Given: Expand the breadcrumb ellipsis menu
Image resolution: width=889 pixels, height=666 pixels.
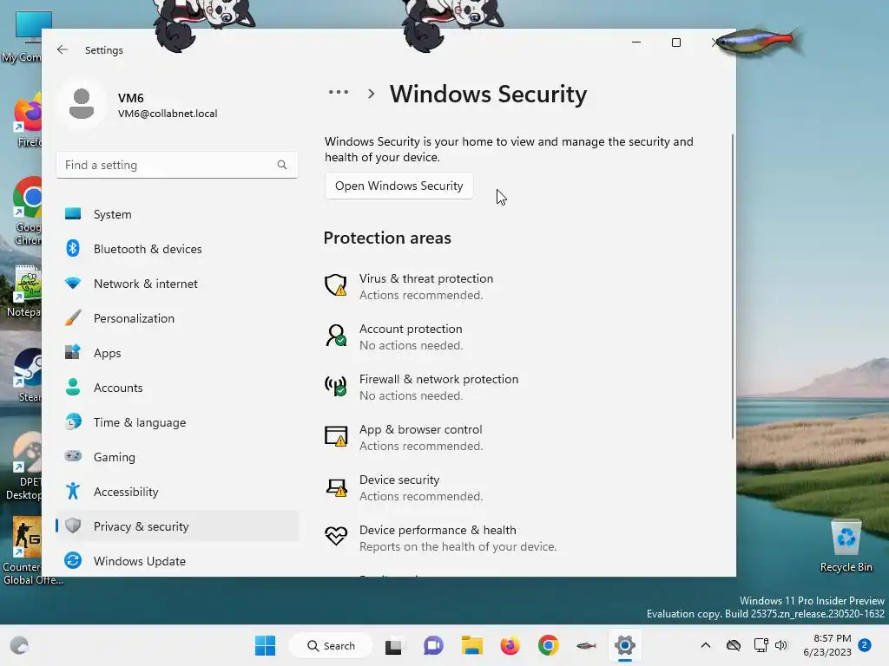Looking at the screenshot, I should point(339,92).
